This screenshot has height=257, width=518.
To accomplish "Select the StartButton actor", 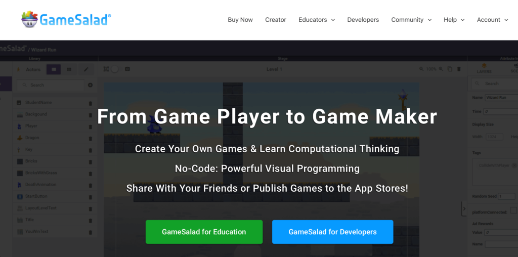I will (55, 196).
